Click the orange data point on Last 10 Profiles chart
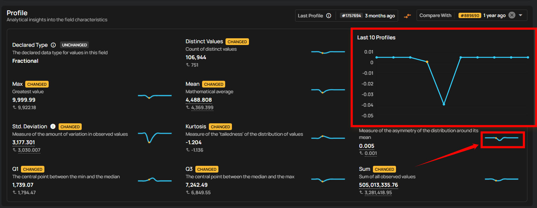Image resolution: width=537 pixels, height=208 pixels. click(427, 62)
